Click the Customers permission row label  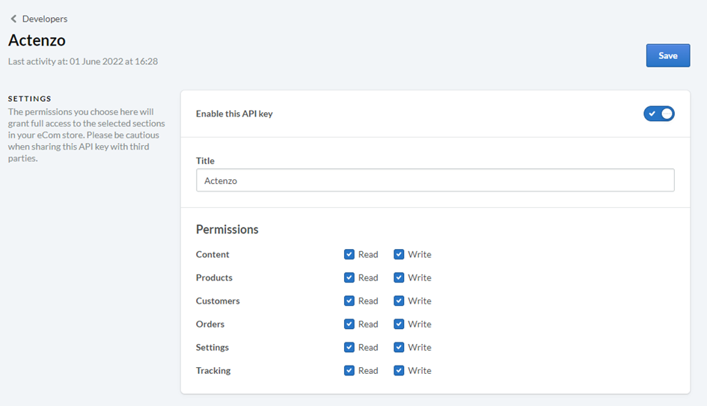(218, 301)
